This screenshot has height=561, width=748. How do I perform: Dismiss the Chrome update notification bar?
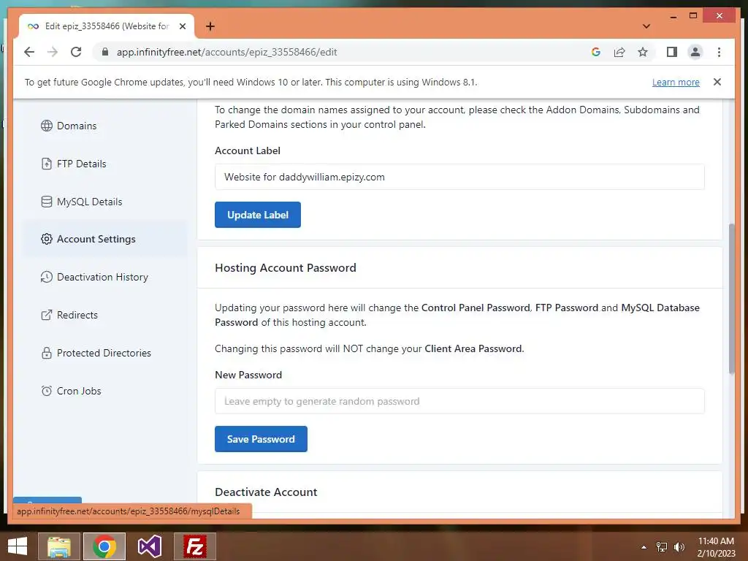click(717, 82)
